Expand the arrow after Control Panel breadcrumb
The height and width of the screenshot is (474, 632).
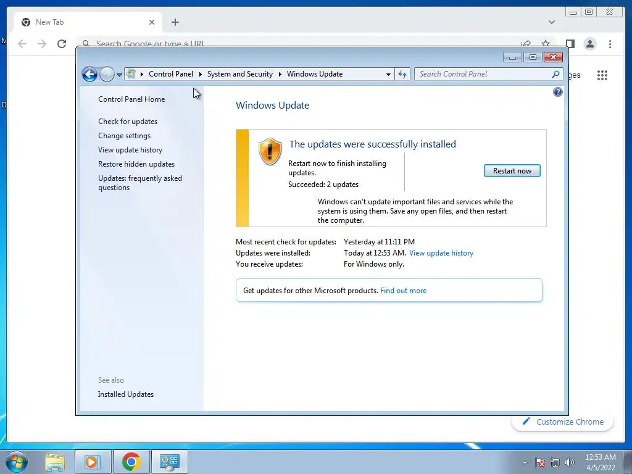click(x=201, y=74)
